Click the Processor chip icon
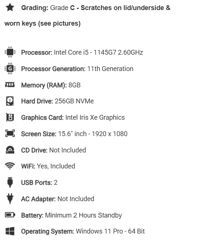Image resolution: width=215 pixels, height=251 pixels. [x=10, y=52]
